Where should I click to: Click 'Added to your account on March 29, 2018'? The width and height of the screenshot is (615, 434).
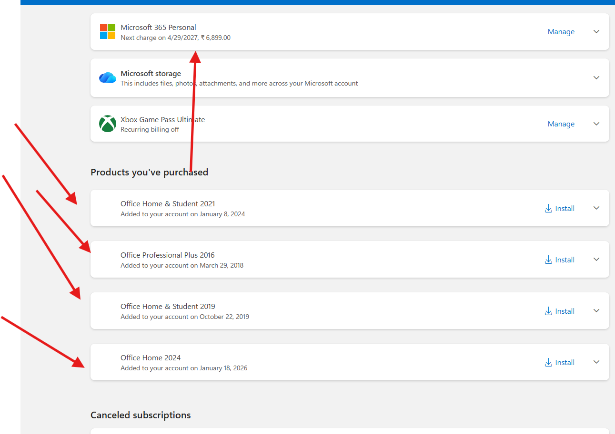(182, 265)
